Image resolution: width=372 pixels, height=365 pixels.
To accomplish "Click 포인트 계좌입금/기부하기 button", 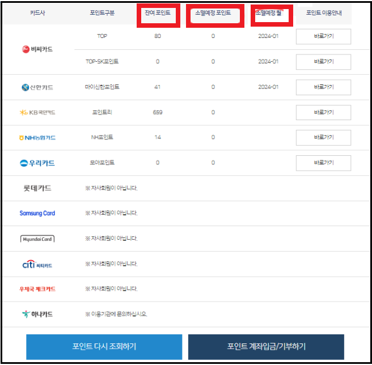I will click(x=266, y=347).
